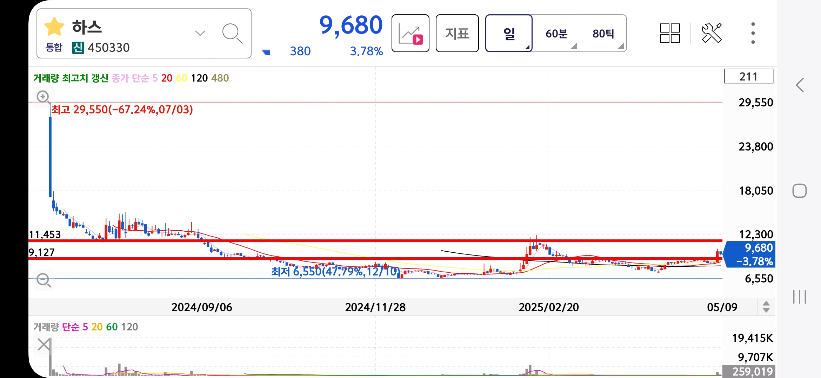This screenshot has width=821, height=378.
Task: Tap the 통합 market label
Action: point(54,47)
